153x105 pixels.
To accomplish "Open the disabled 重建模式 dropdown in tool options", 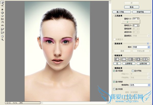I will 141,36.
